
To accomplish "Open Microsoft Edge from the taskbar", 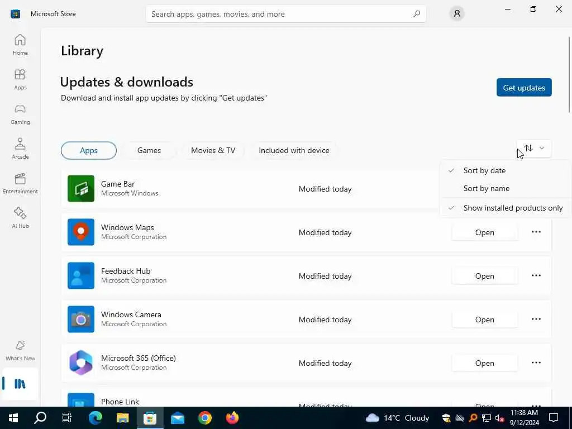I will tap(96, 418).
